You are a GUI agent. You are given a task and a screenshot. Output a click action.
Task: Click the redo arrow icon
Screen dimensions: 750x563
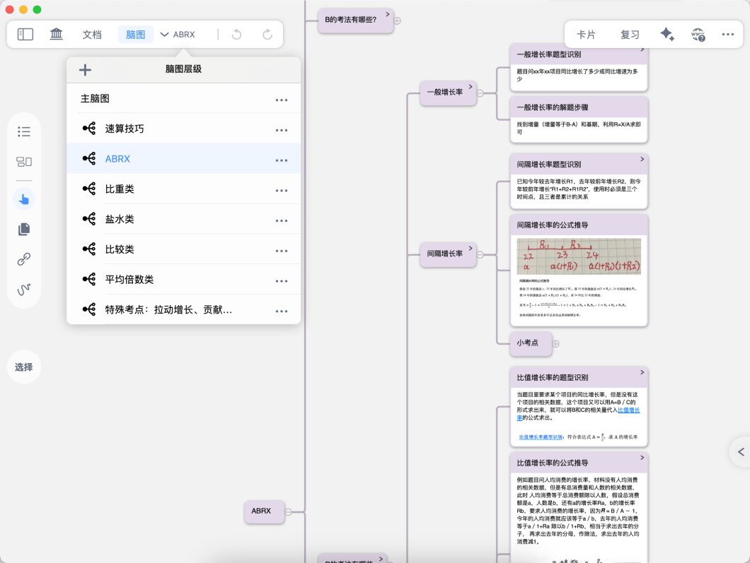[x=267, y=35]
